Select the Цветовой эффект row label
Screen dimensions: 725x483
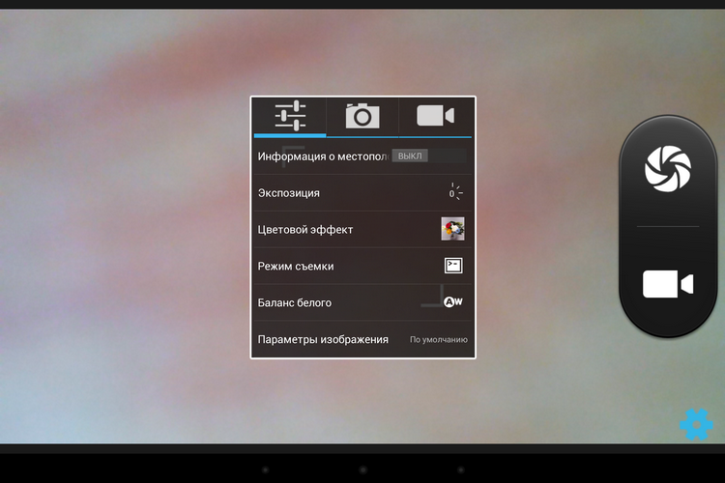305,230
